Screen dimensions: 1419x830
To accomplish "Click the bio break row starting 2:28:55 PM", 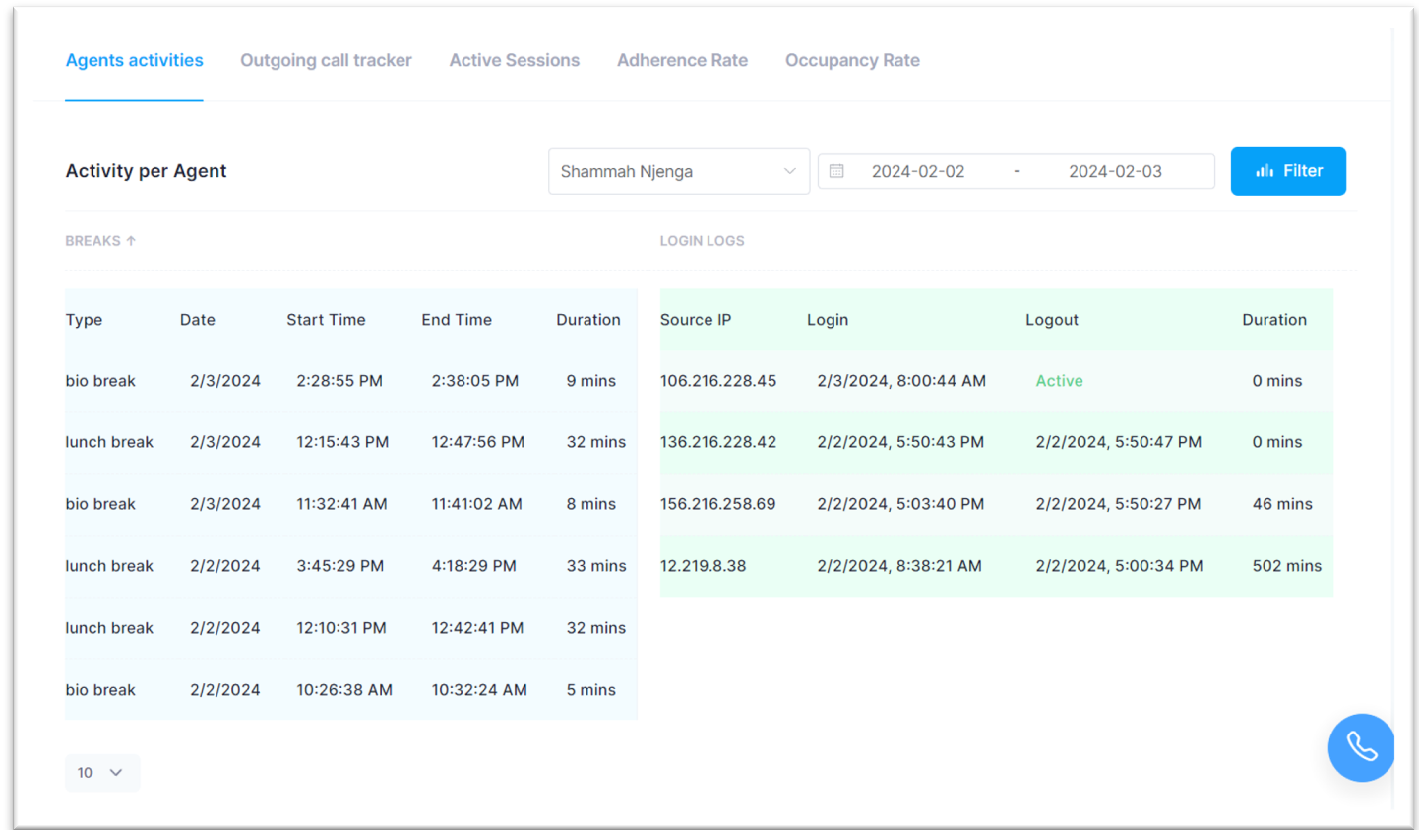I will coord(351,381).
